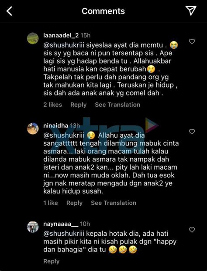Open the ninaidha username link

pos(55,125)
